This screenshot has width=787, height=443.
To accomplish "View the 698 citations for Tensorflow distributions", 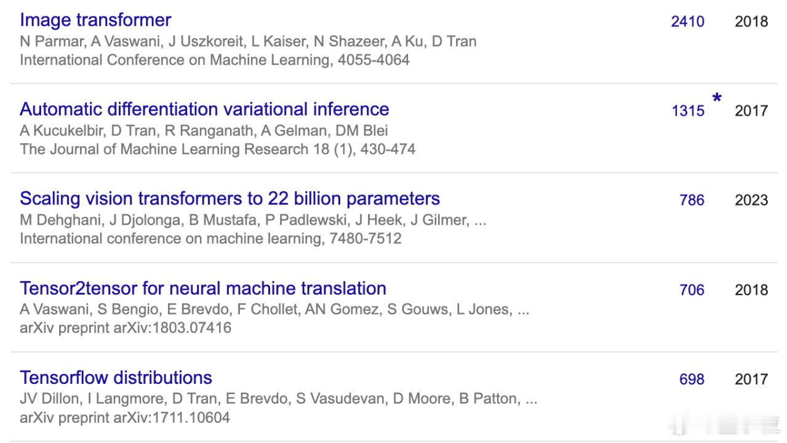I will pyautogui.click(x=692, y=379).
